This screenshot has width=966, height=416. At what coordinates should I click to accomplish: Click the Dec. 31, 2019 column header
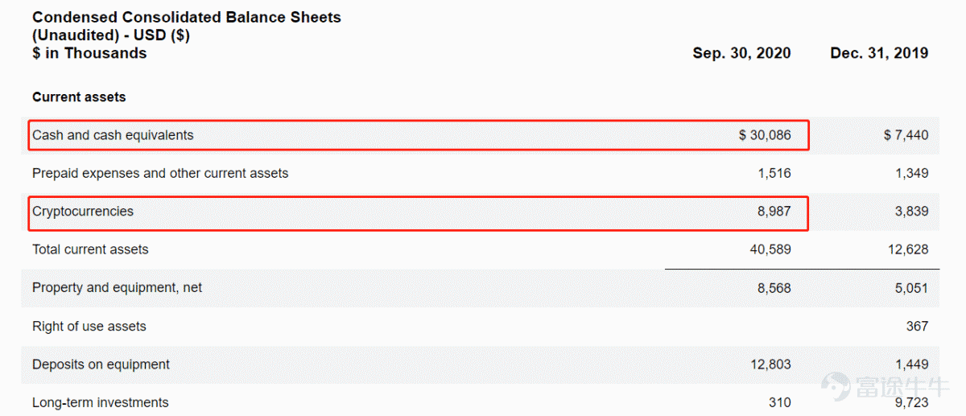[879, 53]
